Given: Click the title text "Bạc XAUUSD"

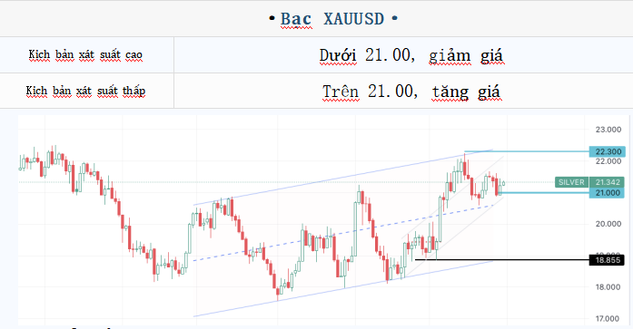Looking at the screenshot, I should coord(332,19).
